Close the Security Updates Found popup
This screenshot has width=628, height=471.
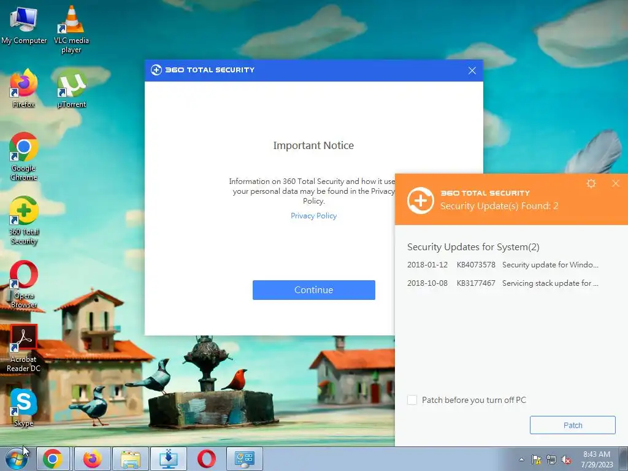[x=616, y=183]
